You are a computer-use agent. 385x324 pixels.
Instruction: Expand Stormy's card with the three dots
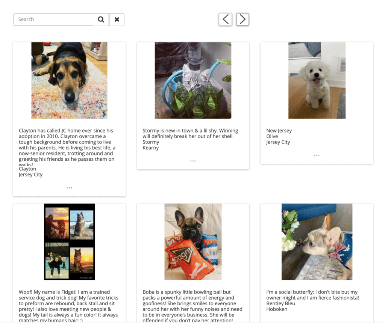point(193,161)
